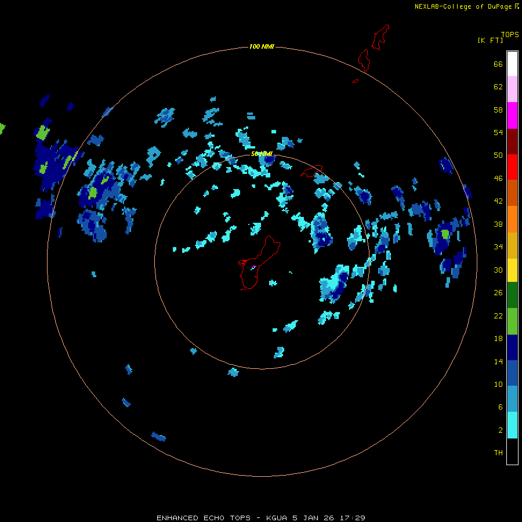
Task: Click the white swatch in the tops legend
Action: 512,64
